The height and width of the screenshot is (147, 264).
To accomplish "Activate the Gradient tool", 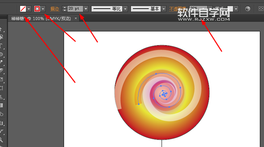I will pos(2,105).
